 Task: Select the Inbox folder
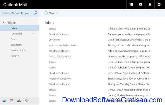(x=19, y=28)
